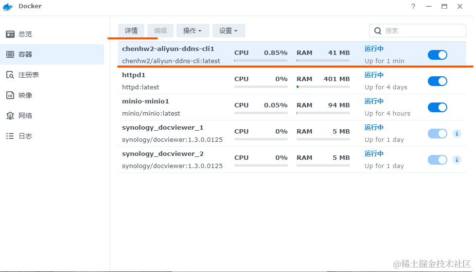Click image name chenhw2/aliyun-ddns-cli:latest

coord(171,61)
